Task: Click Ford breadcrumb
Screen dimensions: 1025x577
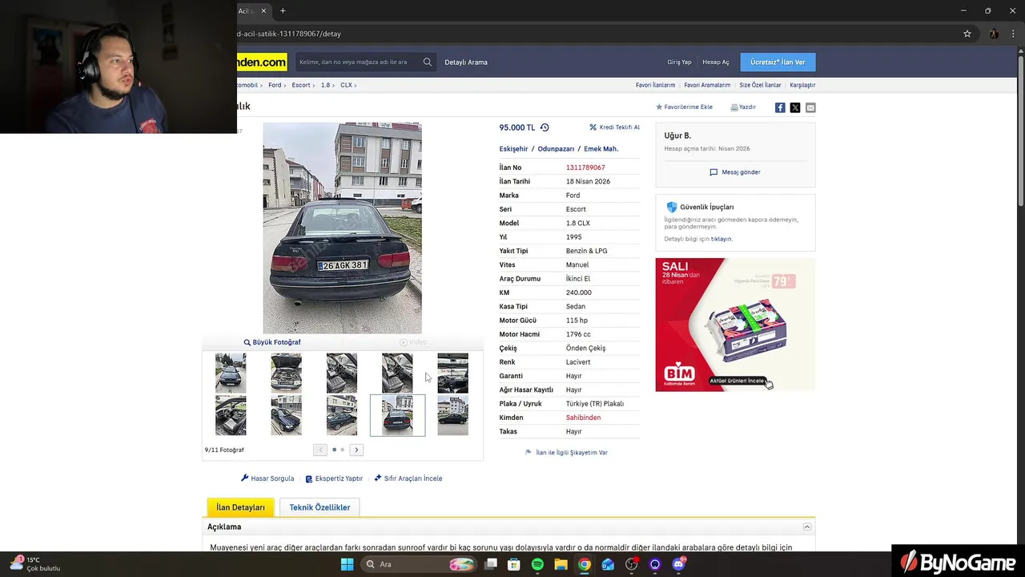Action: tap(275, 85)
